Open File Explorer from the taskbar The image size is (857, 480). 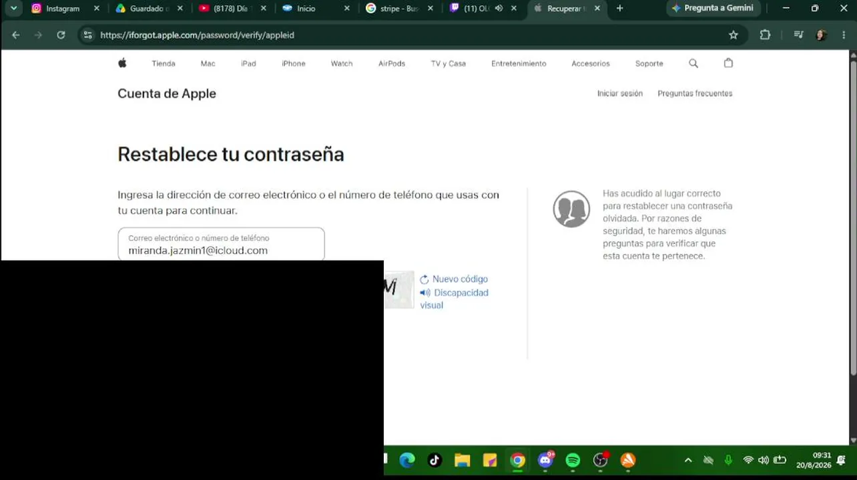click(462, 460)
